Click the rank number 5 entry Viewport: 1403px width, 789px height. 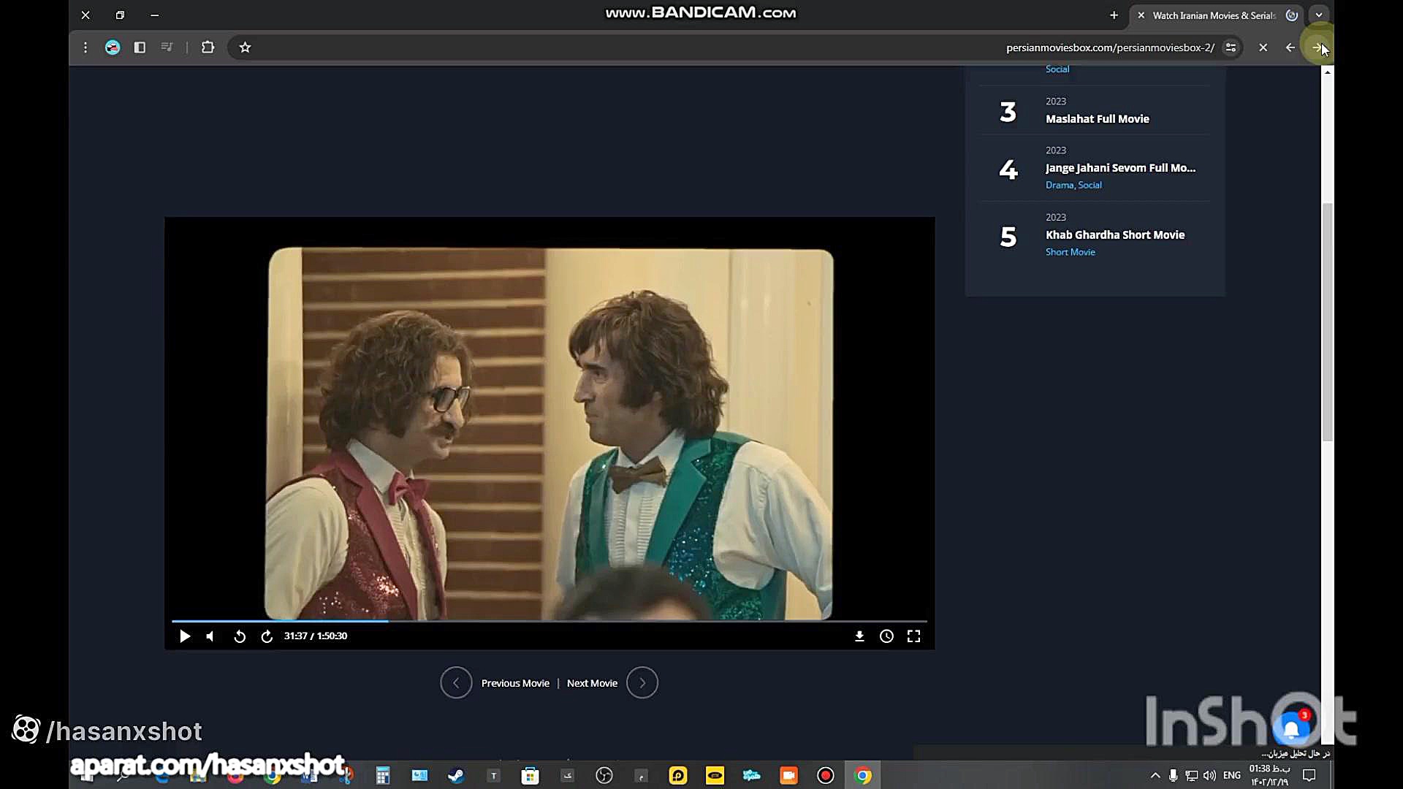click(1008, 237)
